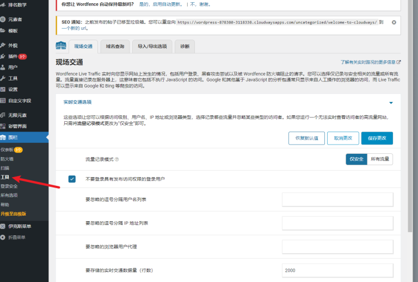The height and width of the screenshot is (282, 418).
Task: Click 保存更改 button
Action: click(x=377, y=138)
